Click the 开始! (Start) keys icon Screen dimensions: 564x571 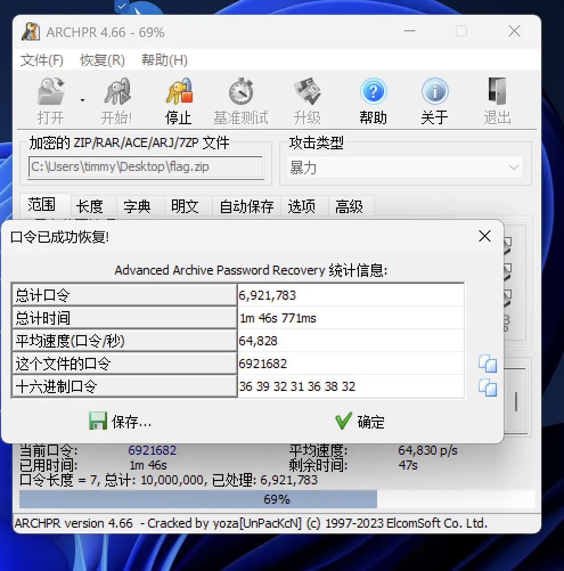(117, 93)
